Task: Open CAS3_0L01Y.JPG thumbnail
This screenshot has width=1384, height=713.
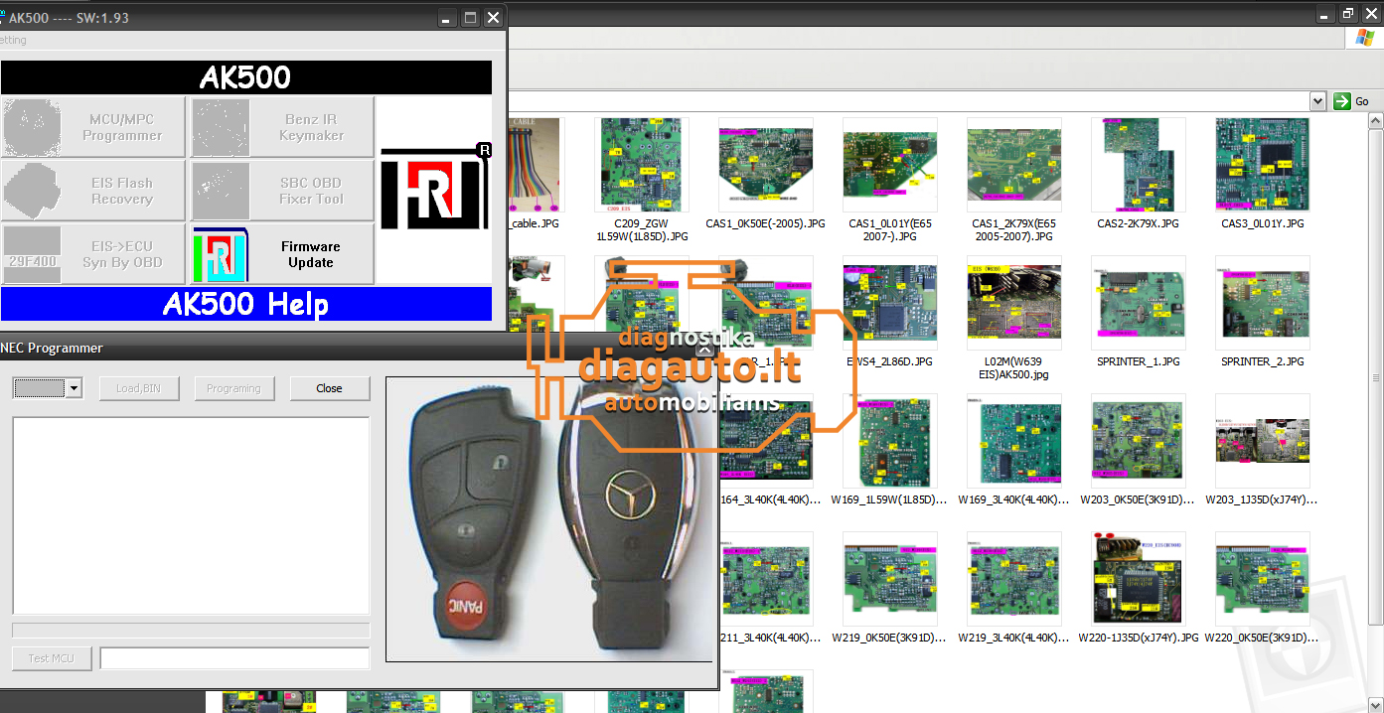Action: point(1262,165)
